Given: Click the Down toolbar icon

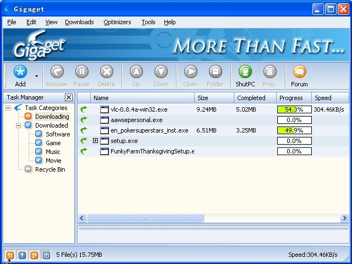Looking at the screenshot, I should point(161,72).
